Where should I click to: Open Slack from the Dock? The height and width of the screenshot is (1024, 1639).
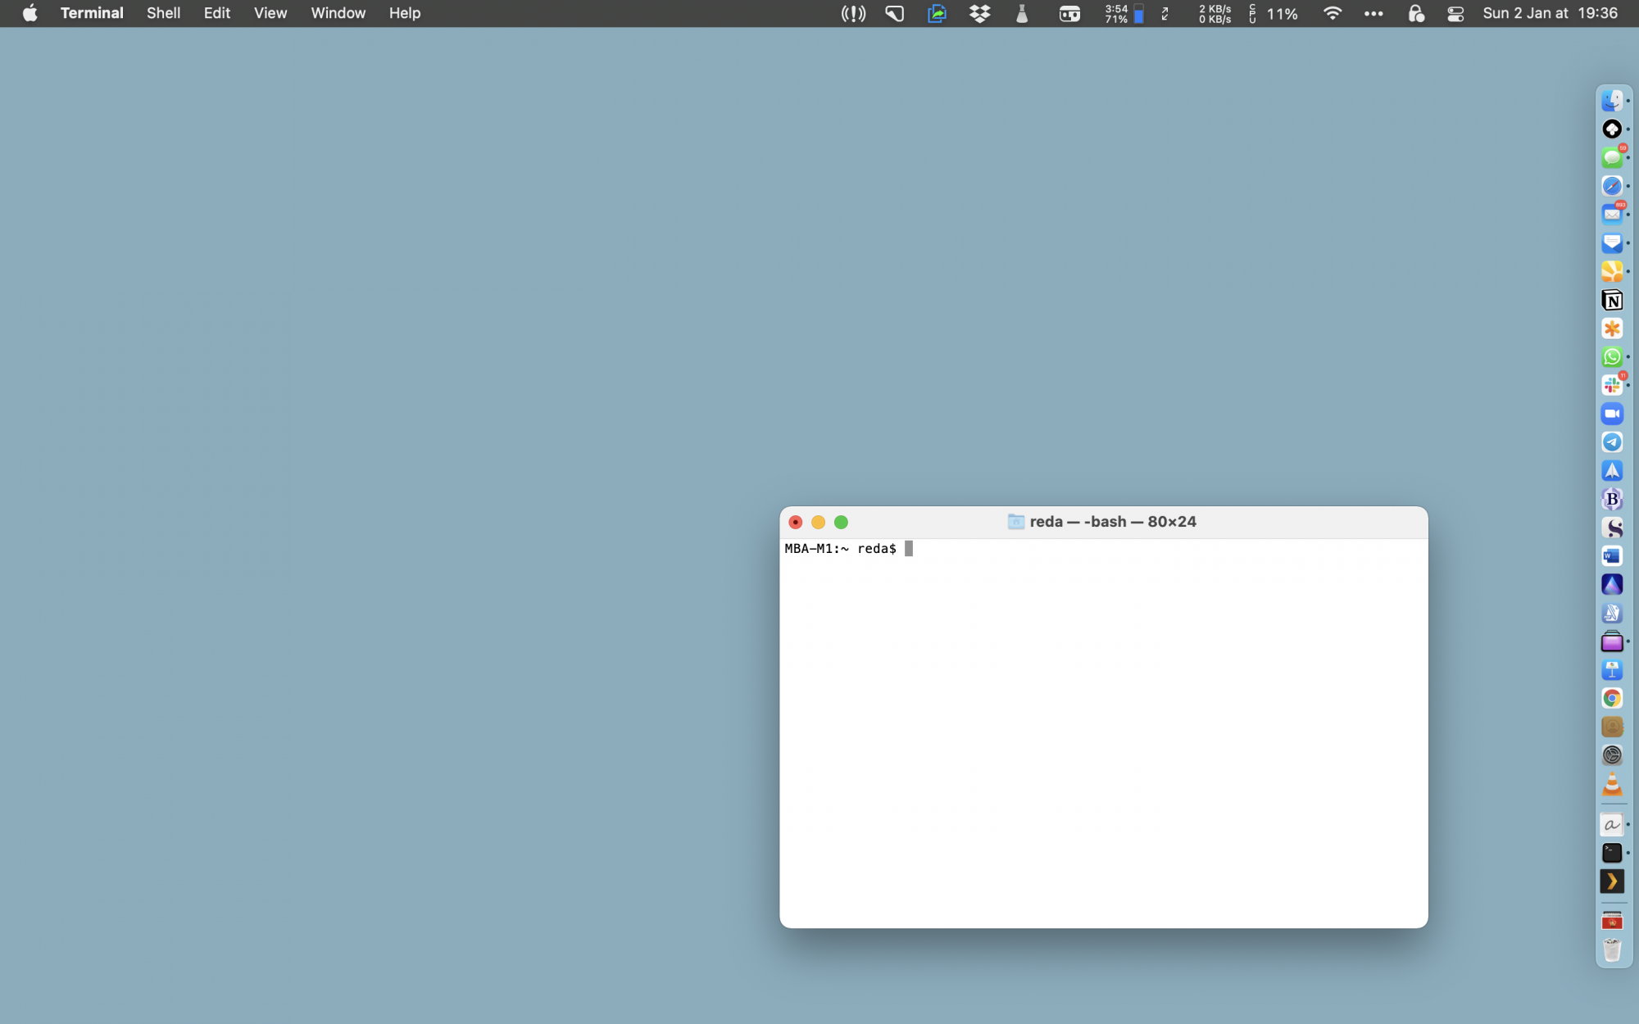1613,383
